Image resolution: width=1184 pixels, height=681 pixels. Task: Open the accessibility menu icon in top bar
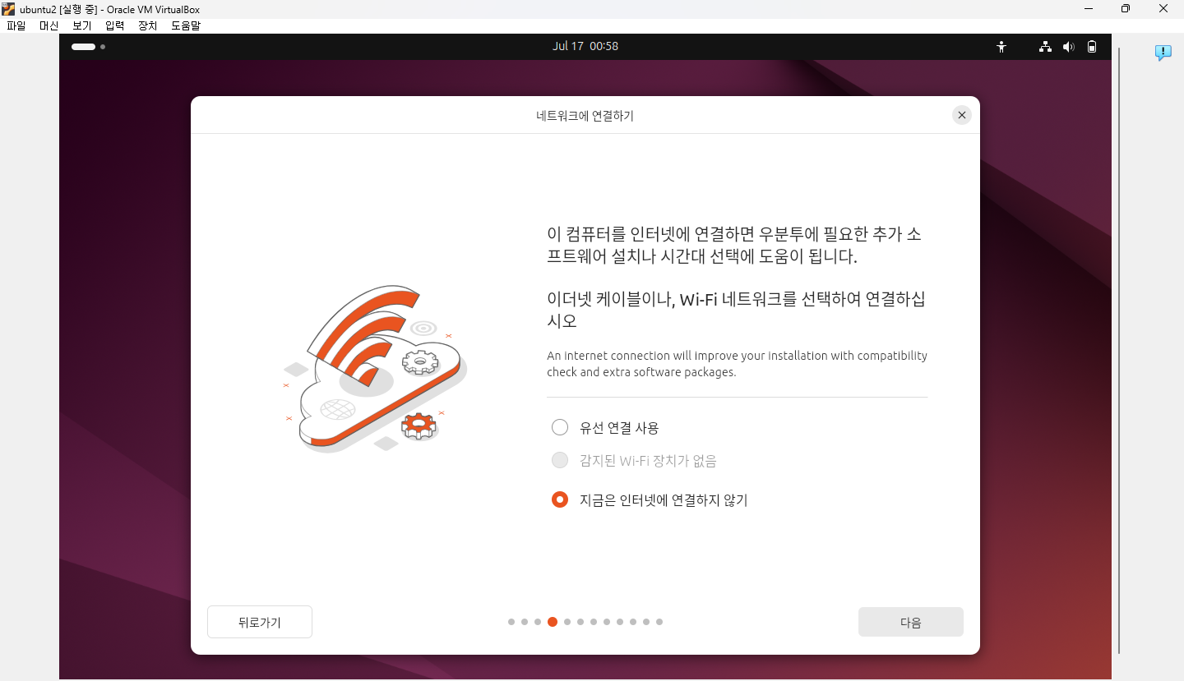coord(1001,47)
